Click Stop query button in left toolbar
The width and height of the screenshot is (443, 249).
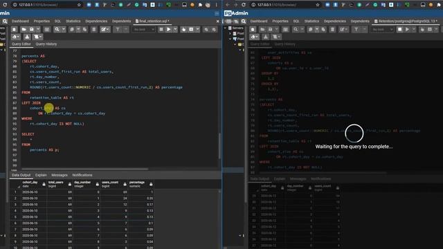pyautogui.click(x=161, y=29)
